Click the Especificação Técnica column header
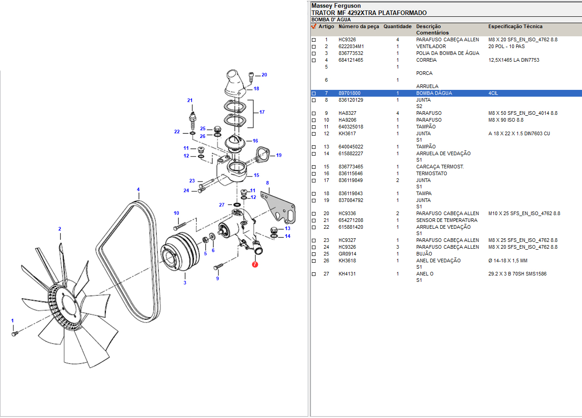 click(515, 27)
